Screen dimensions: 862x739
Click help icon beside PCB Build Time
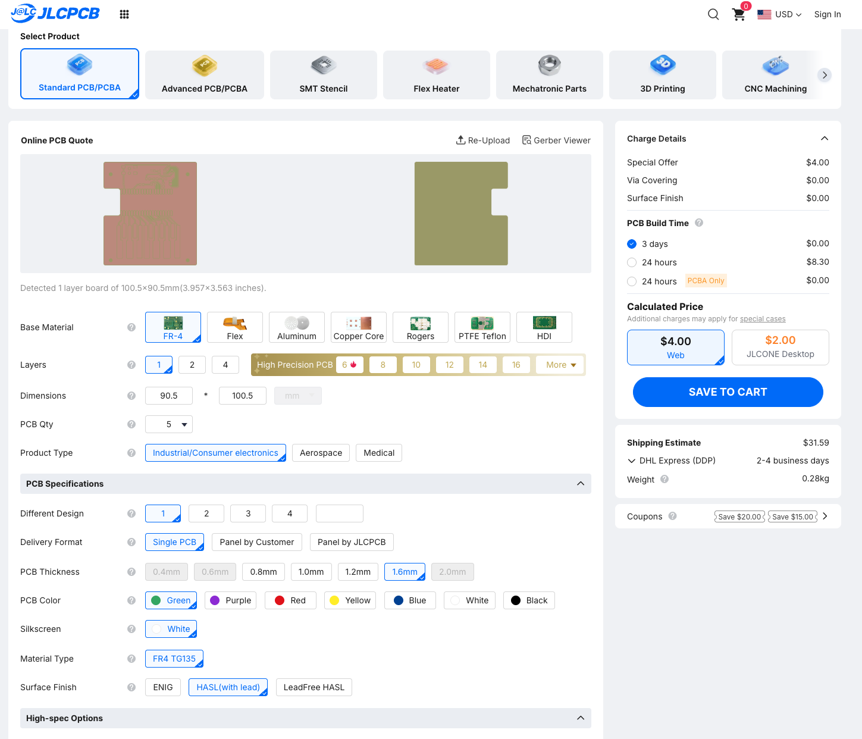pos(699,223)
